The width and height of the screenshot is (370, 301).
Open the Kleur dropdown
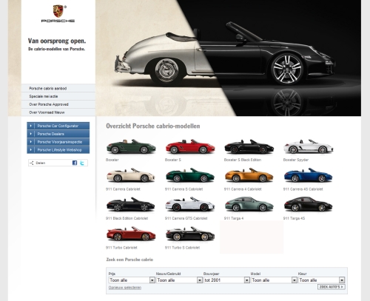[321, 280]
